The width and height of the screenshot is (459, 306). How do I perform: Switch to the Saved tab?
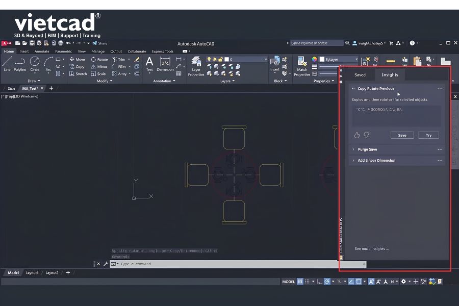pyautogui.click(x=360, y=74)
